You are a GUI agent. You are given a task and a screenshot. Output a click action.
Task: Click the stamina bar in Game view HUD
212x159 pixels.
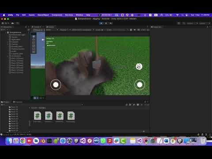point(51,45)
